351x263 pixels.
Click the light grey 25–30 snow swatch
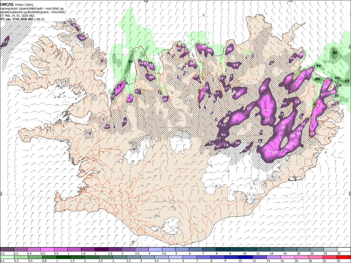pos(330,249)
